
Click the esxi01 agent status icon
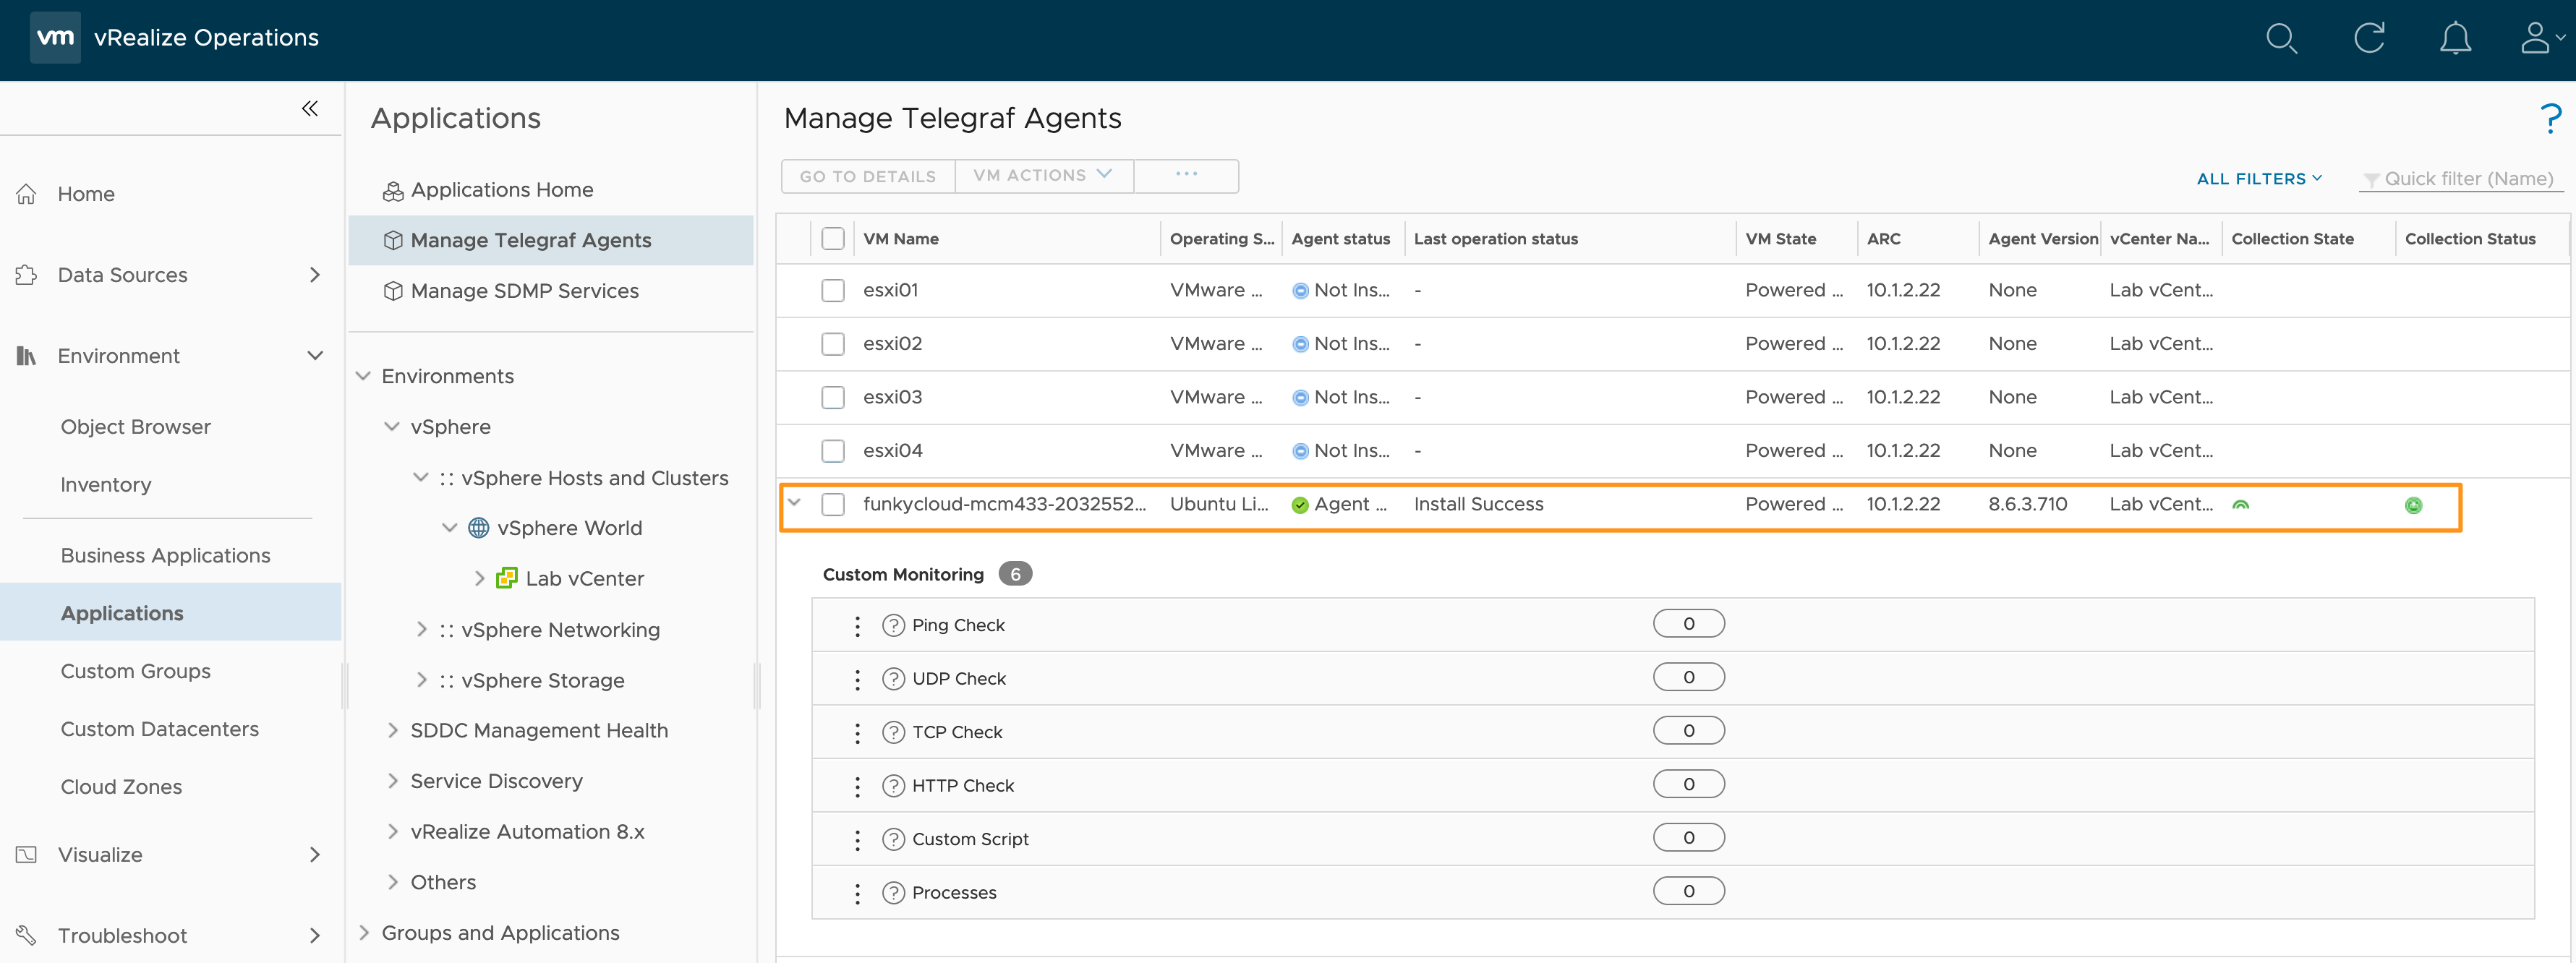(1300, 291)
